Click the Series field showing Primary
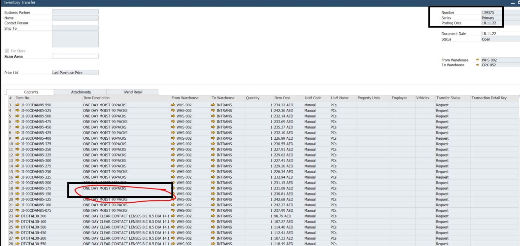The image size is (520, 246). pos(500,18)
